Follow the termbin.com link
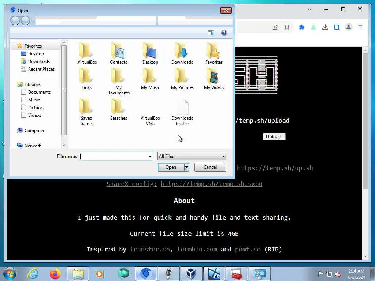The image size is (375, 281). [x=197, y=249]
